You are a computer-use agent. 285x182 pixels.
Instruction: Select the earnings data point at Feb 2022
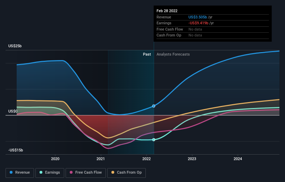[153, 140]
